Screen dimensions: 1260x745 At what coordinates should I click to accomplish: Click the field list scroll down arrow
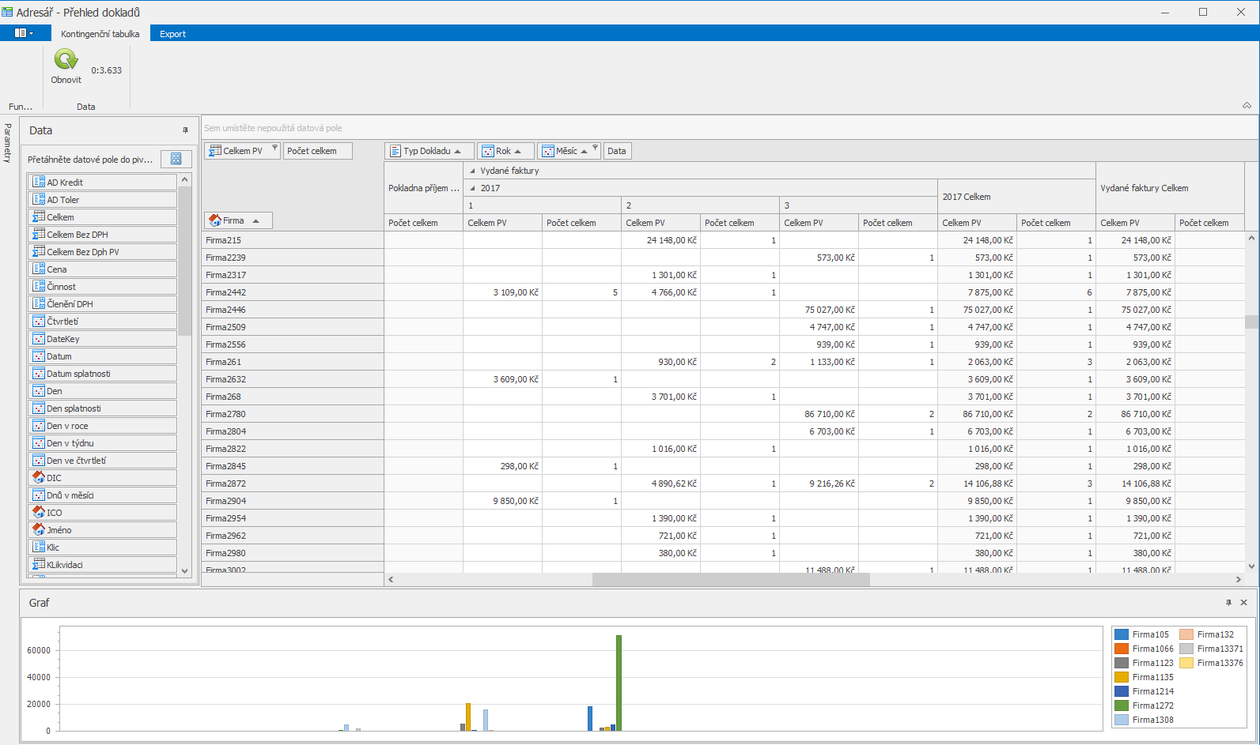click(185, 570)
